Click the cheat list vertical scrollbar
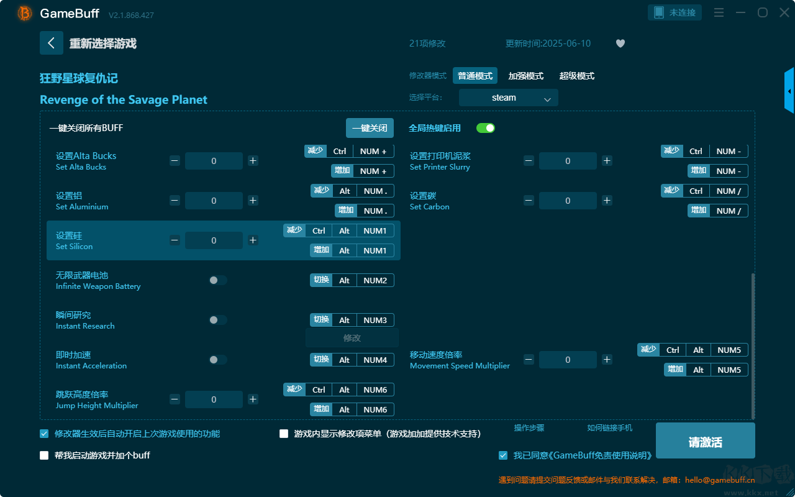Viewport: 795px width, 497px height. 753,346
